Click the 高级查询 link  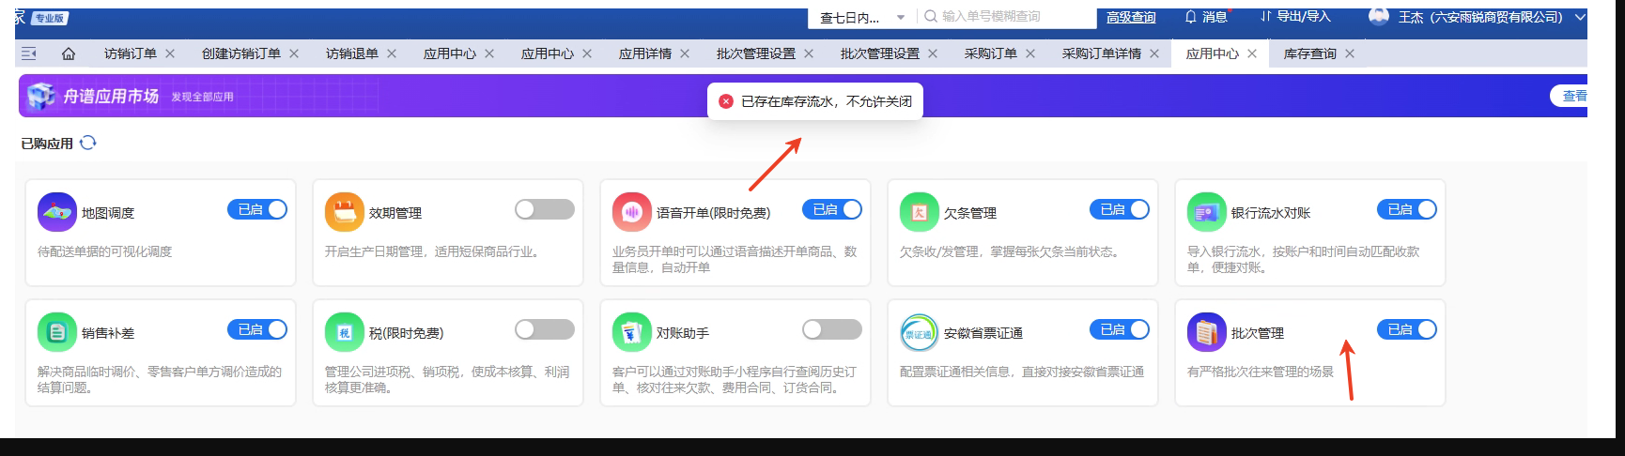(x=1131, y=17)
